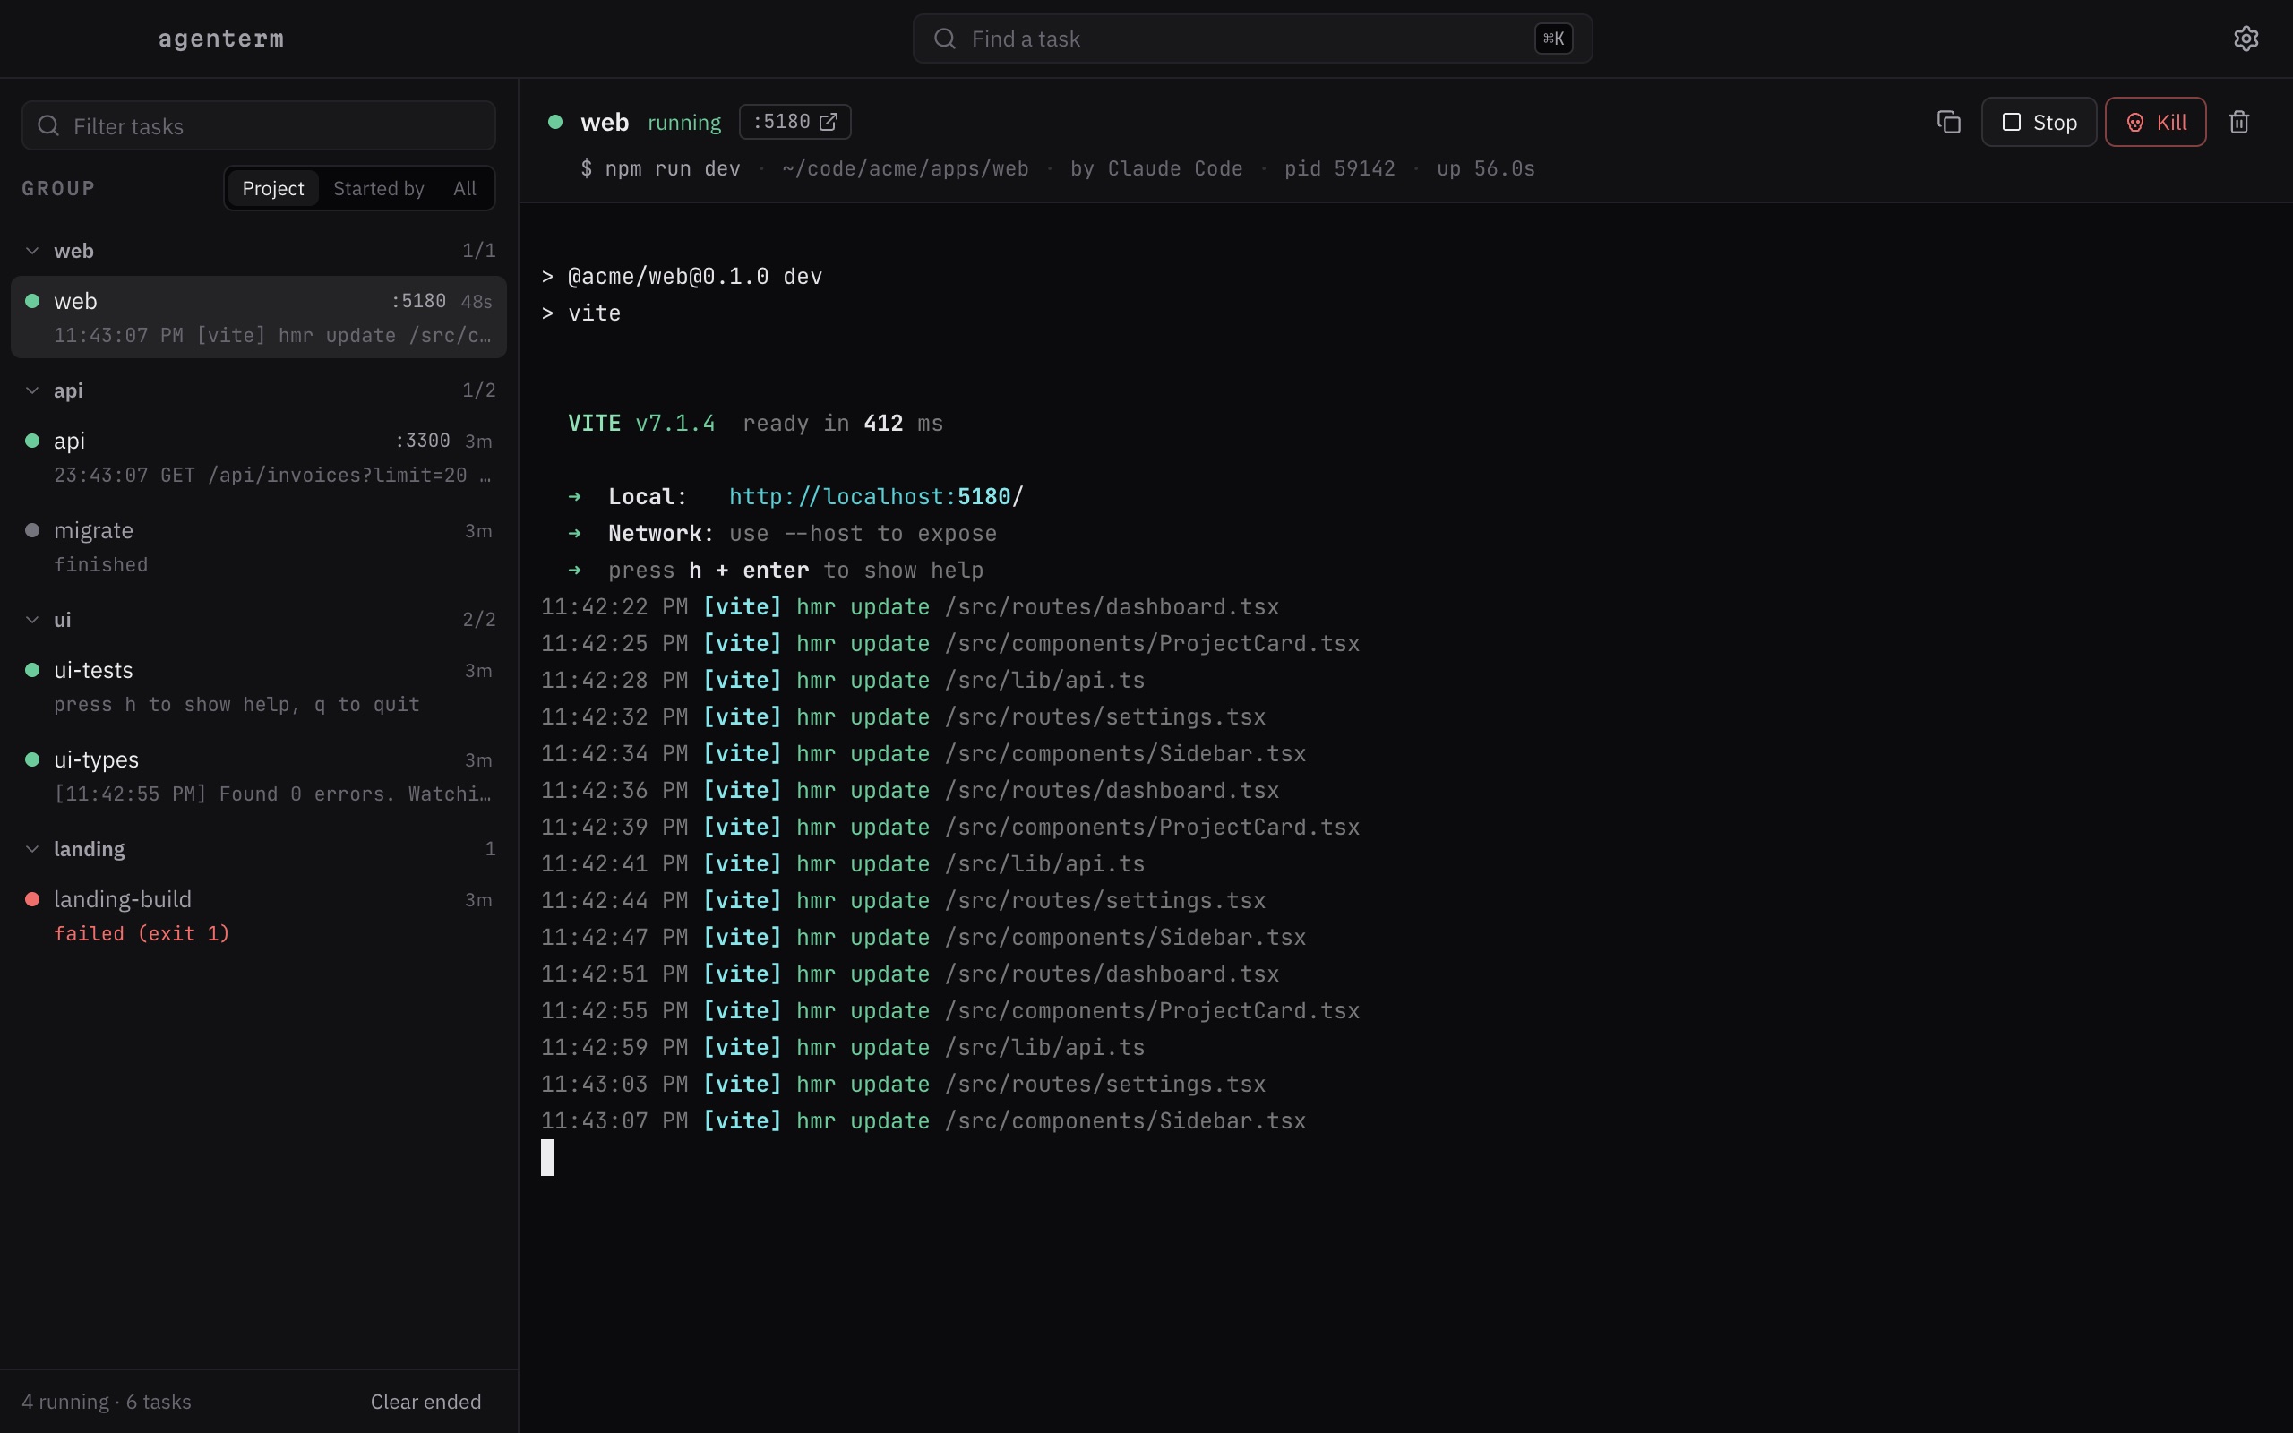Collapse the api group chevron
Image resolution: width=2293 pixels, height=1433 pixels.
click(32, 390)
